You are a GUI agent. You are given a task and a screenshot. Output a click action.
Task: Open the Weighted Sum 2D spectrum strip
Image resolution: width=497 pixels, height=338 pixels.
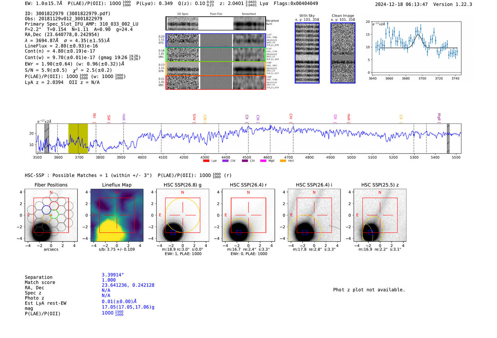[x=215, y=23]
